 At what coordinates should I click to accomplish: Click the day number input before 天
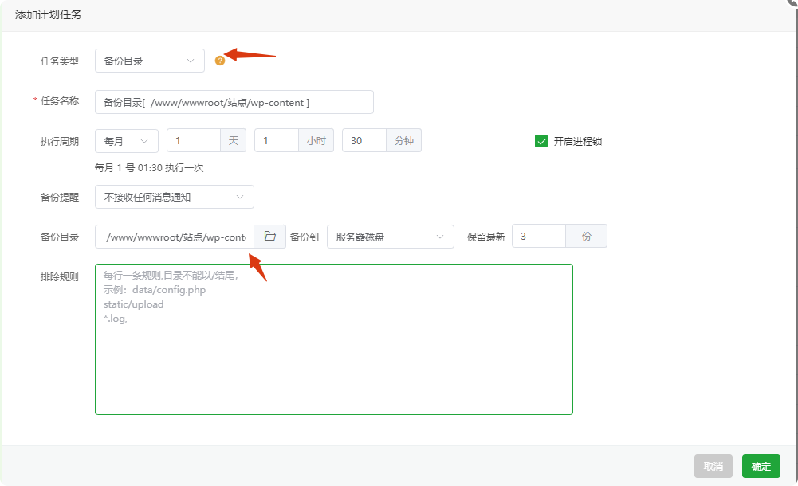click(x=194, y=141)
